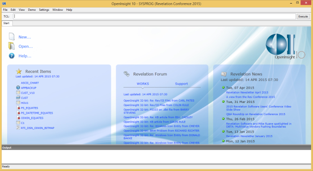Image resolution: width=313 pixels, height=171 pixels.
Task: Click the Open... link
Action: (25, 47)
